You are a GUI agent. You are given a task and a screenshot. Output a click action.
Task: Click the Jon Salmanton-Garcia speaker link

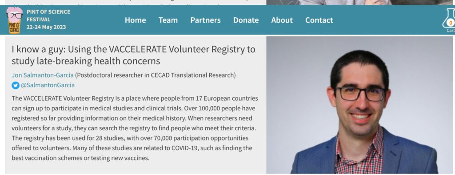[43, 75]
